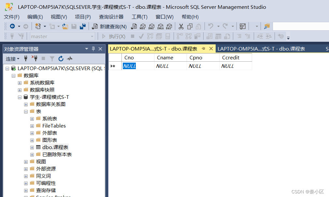Viewport: 329px width, 197px height.
Task: Open the Window (窗口) menu
Action: point(164,17)
